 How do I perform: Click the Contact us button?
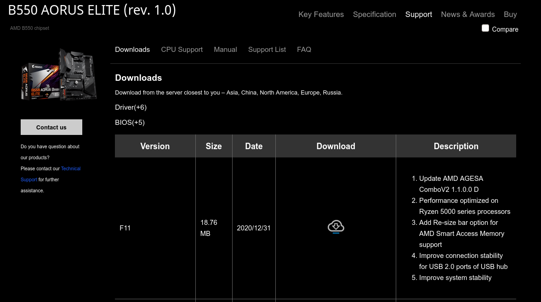click(51, 128)
